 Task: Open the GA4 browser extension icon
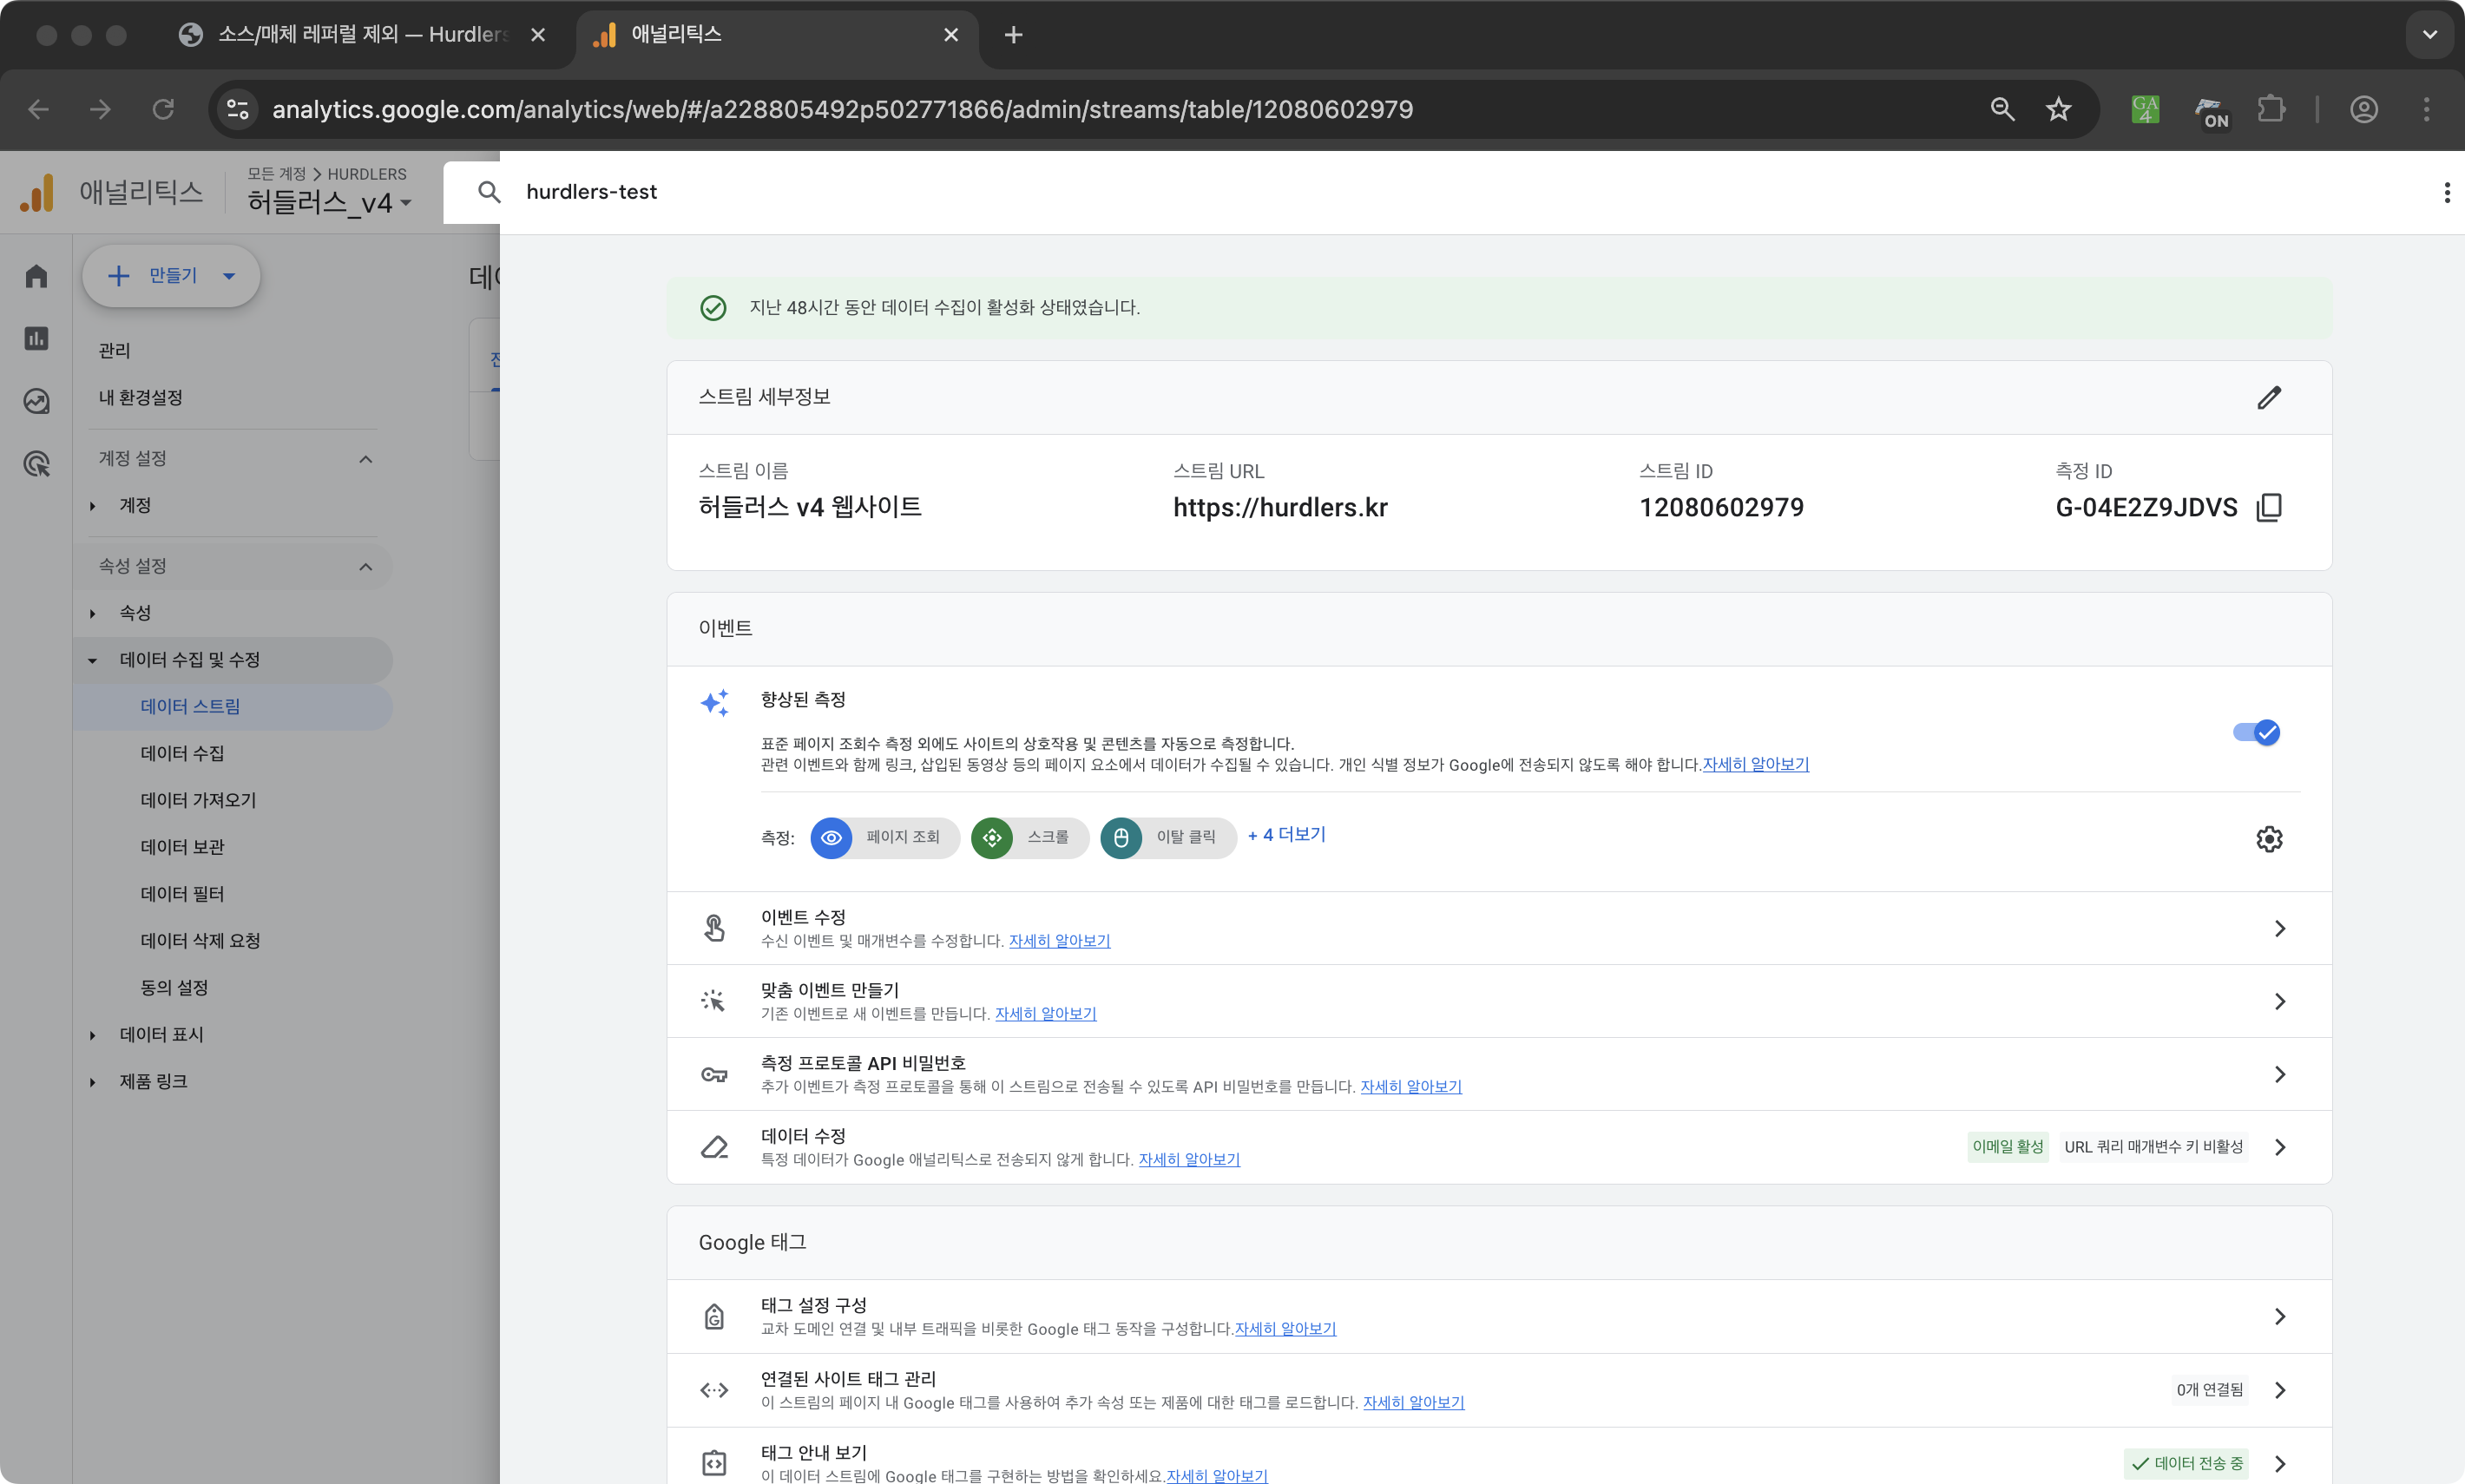tap(2145, 109)
